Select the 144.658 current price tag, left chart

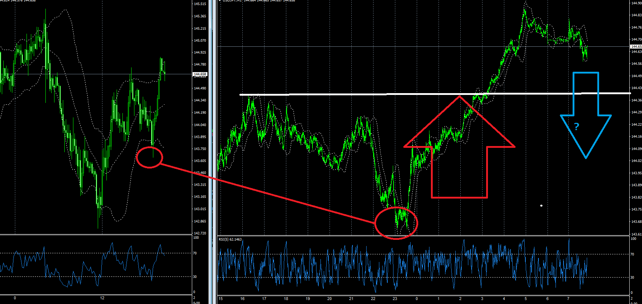(200, 74)
